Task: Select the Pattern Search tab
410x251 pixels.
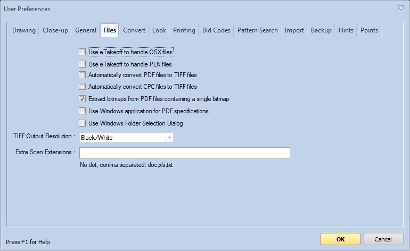Action: (x=258, y=30)
